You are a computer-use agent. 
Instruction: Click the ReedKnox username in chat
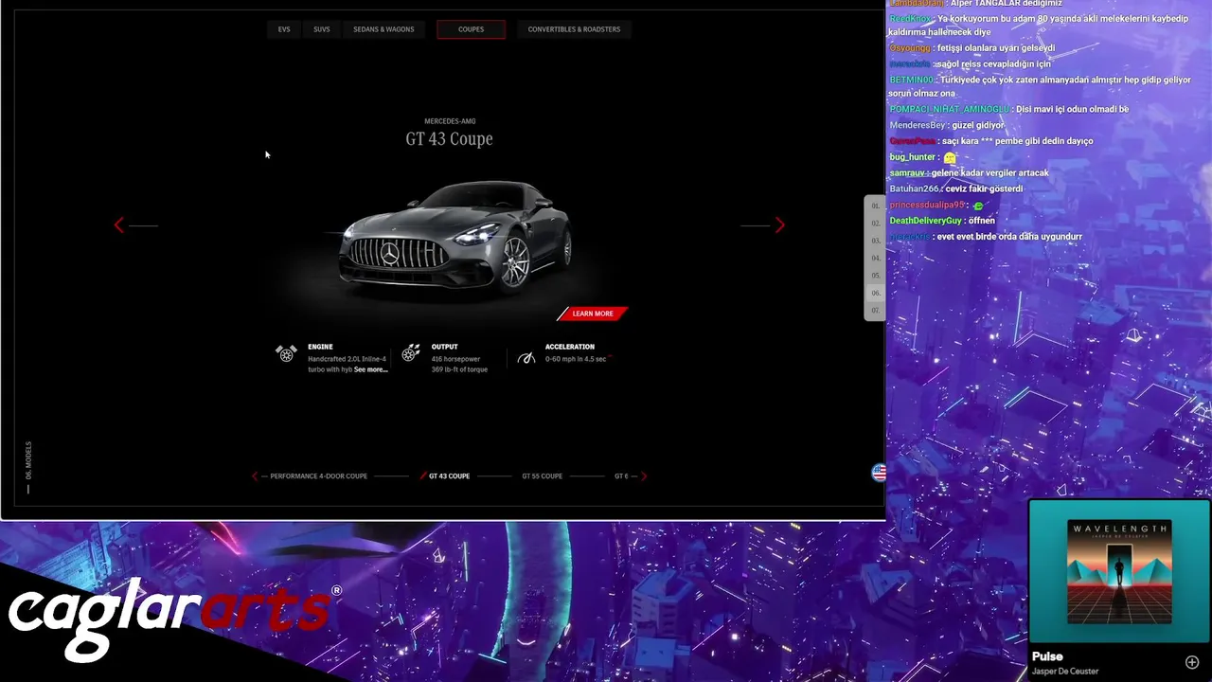tap(910, 19)
